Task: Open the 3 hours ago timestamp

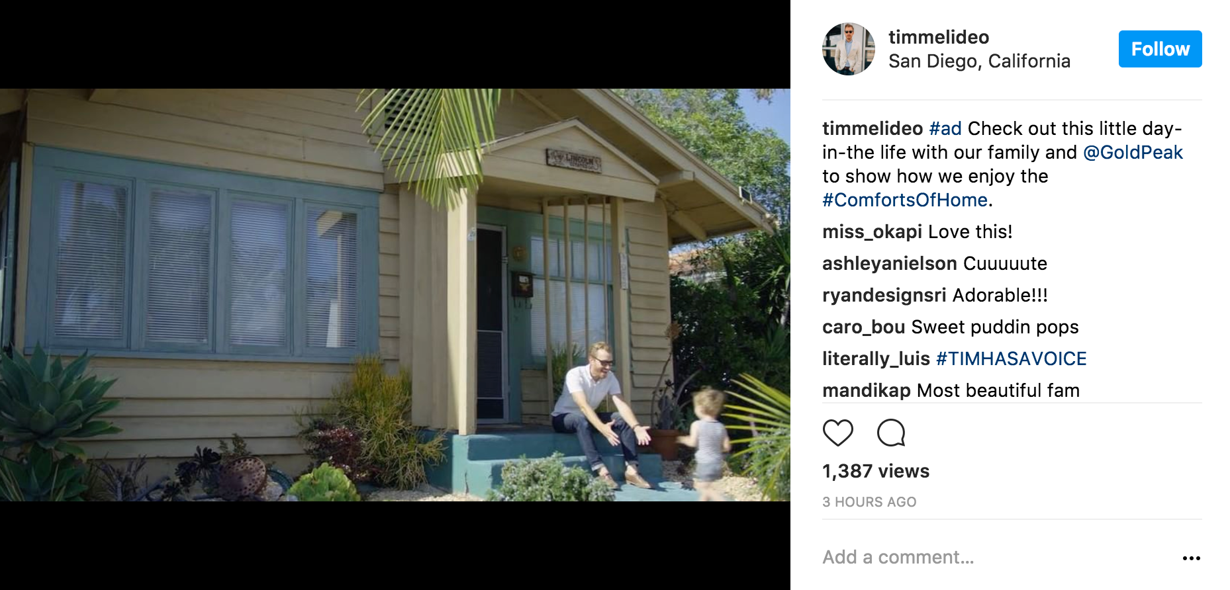Action: point(869,502)
